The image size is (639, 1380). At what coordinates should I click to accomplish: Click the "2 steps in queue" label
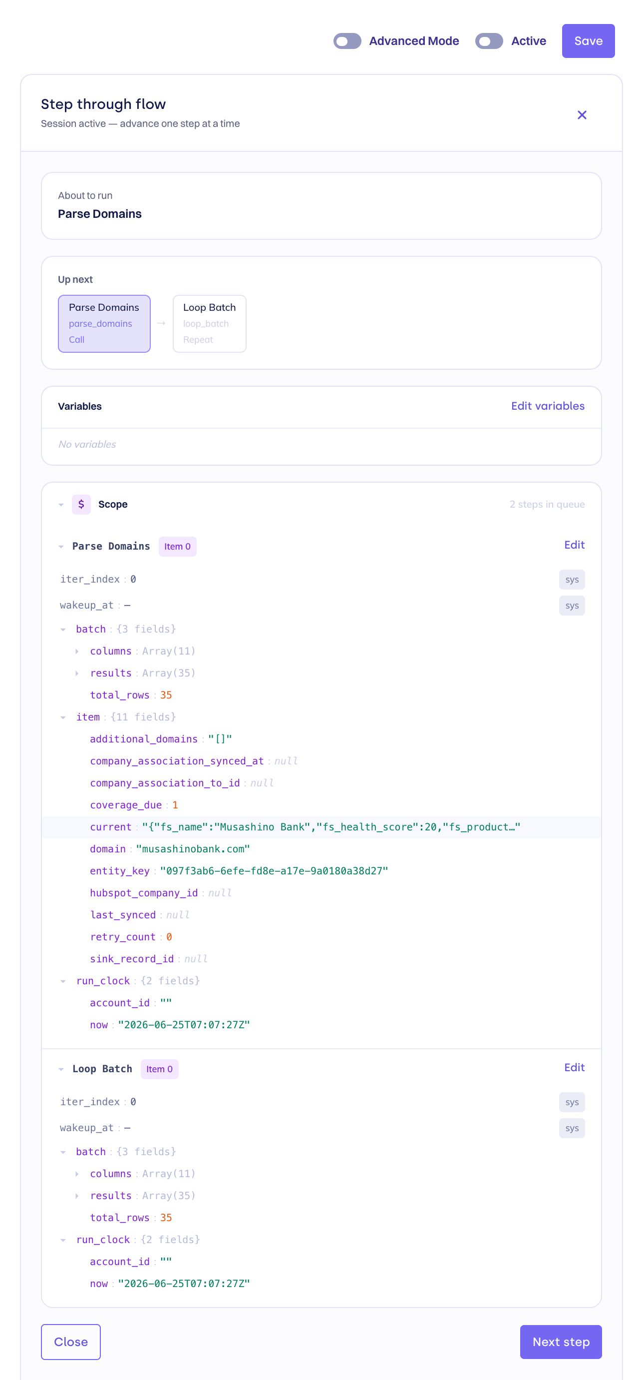point(547,504)
